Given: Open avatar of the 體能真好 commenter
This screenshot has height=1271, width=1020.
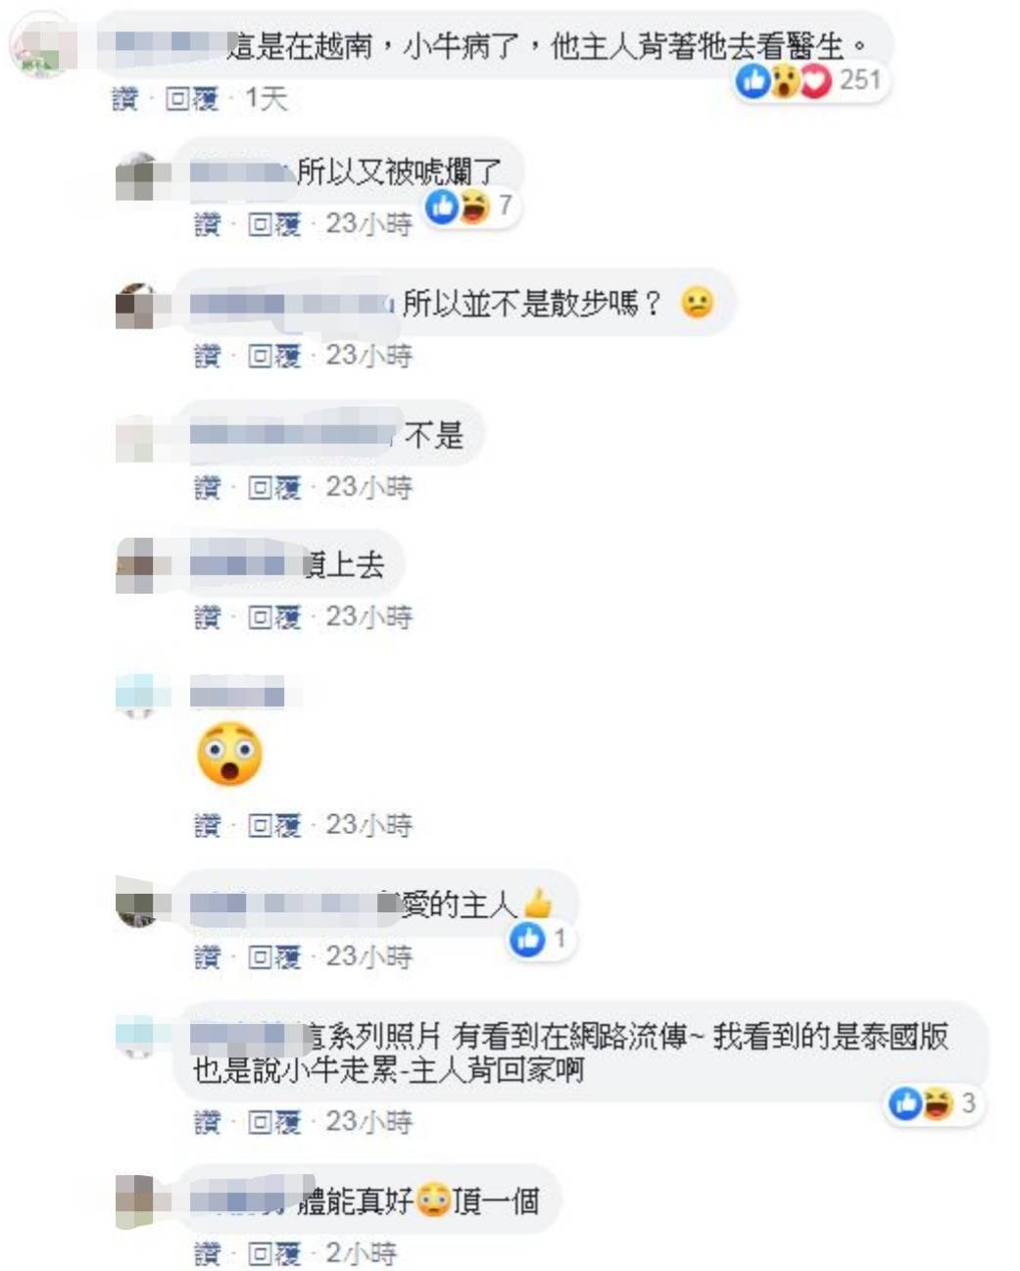Looking at the screenshot, I should [x=136, y=1200].
